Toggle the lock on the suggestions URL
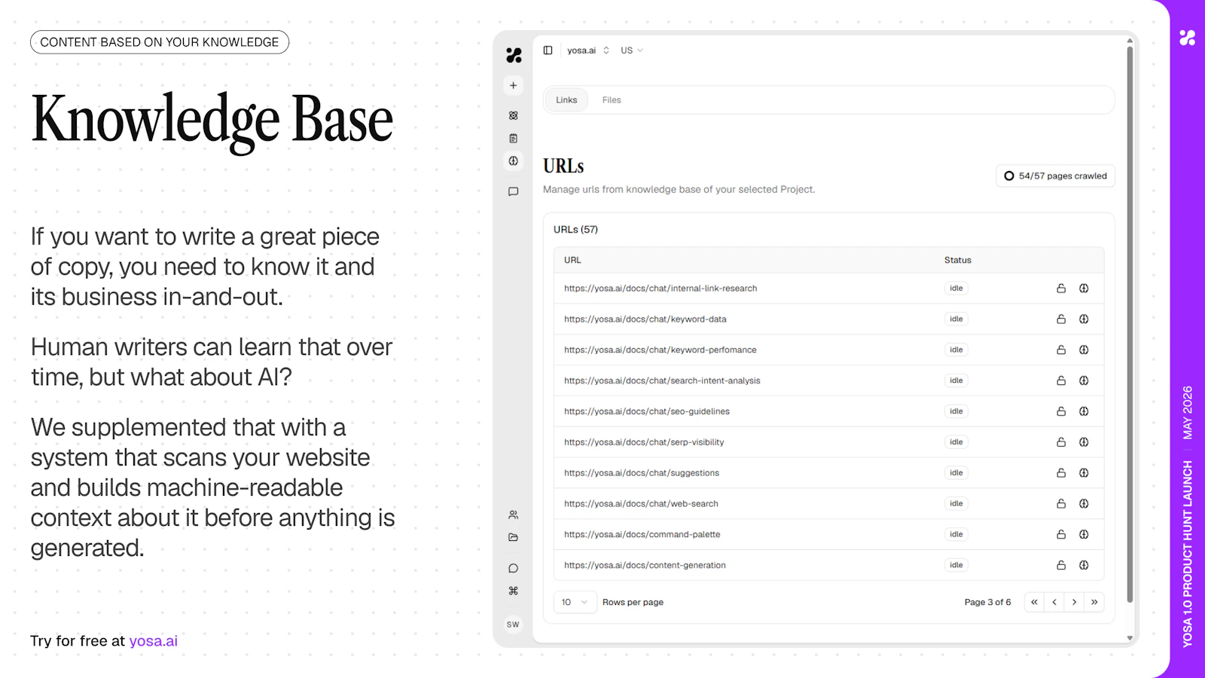This screenshot has height=678, width=1205. point(1061,473)
